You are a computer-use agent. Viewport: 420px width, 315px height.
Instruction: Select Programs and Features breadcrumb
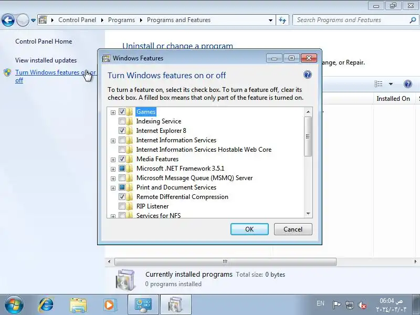click(x=178, y=20)
